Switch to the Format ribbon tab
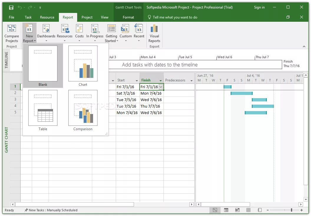Viewport: 311px width, 216px height. [128, 17]
